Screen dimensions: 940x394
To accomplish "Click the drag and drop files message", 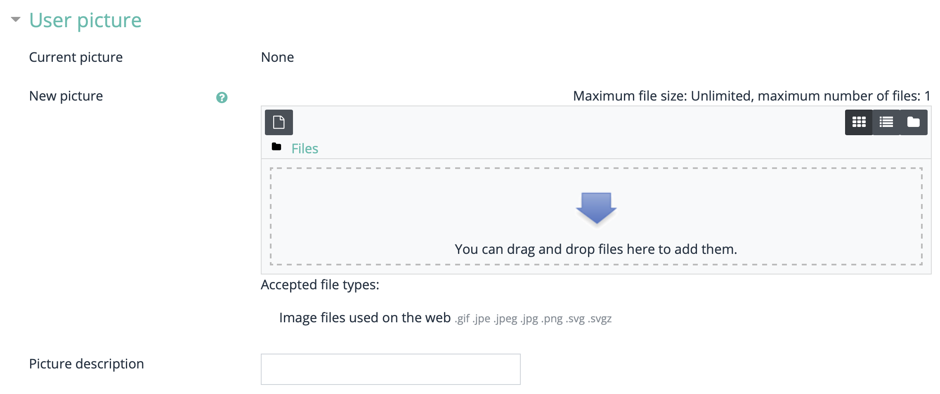I will pos(595,249).
